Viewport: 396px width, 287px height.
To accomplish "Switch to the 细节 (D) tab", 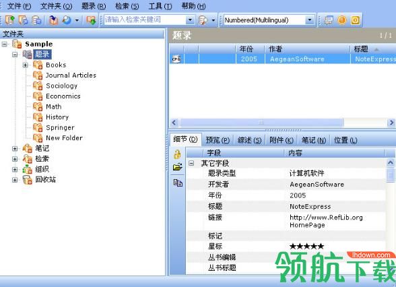I will pyautogui.click(x=185, y=139).
